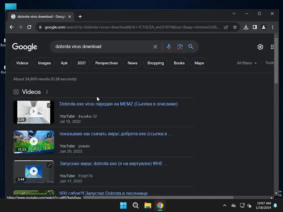
Task: Expand the All filters dropdown
Action: tap(247, 63)
